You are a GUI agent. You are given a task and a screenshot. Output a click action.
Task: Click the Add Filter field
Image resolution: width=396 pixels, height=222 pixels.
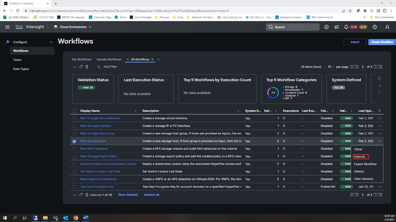(x=110, y=67)
